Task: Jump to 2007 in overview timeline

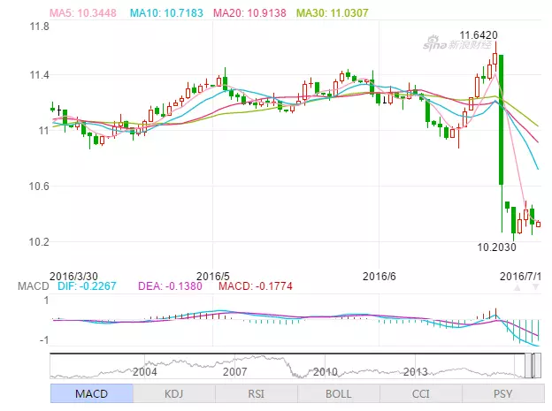Action: point(234,372)
